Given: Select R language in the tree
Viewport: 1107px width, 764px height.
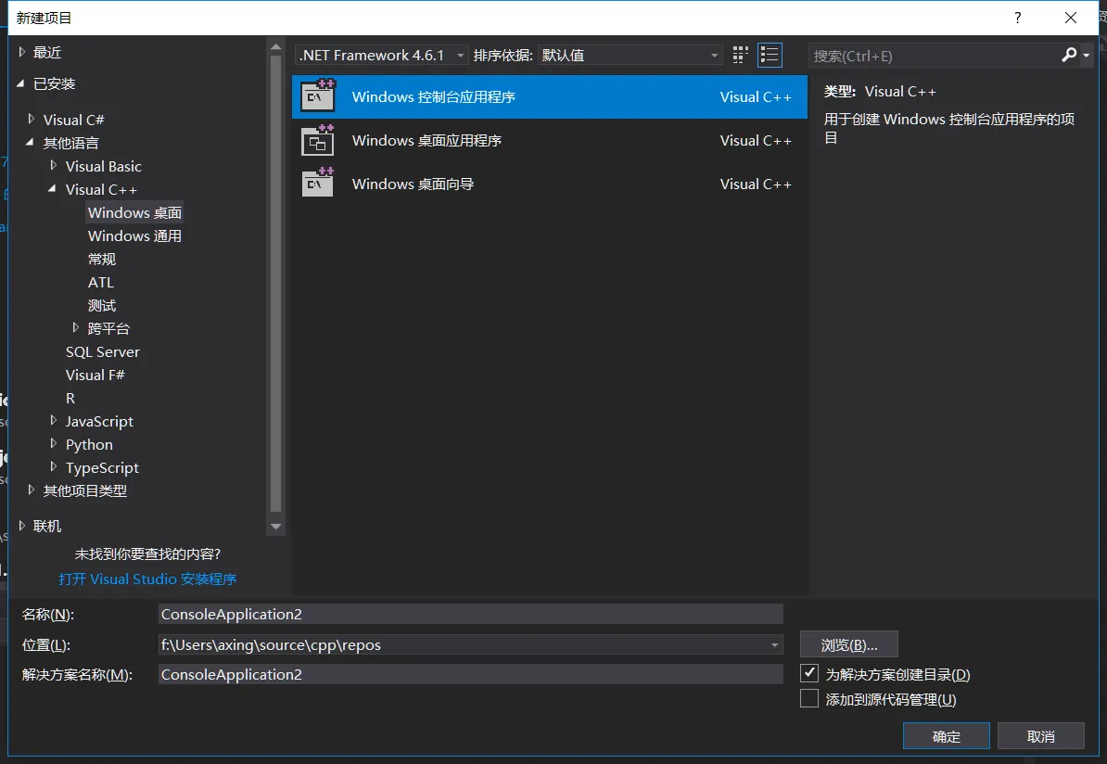Looking at the screenshot, I should (70, 399).
